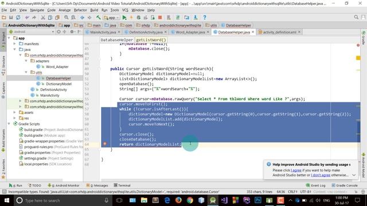Open the Terminal tool window
367x206 pixels.
point(122,185)
